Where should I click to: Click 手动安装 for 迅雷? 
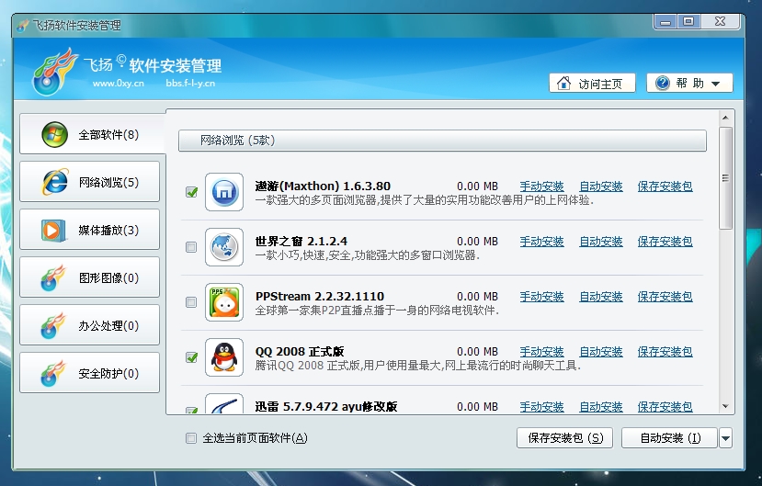click(541, 407)
